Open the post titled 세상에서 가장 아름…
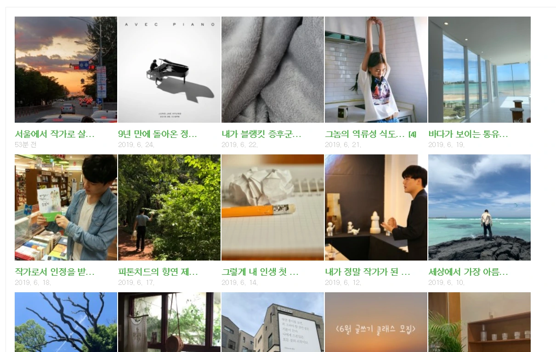 (468, 272)
